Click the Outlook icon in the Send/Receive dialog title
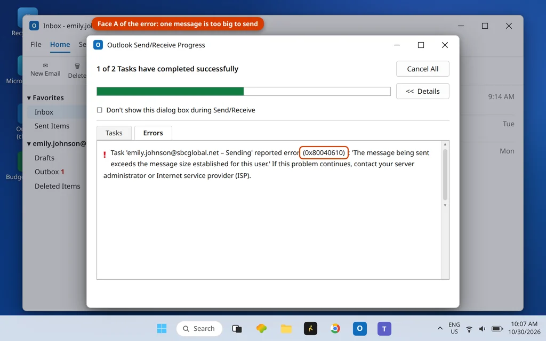The height and width of the screenshot is (341, 546). 98,45
